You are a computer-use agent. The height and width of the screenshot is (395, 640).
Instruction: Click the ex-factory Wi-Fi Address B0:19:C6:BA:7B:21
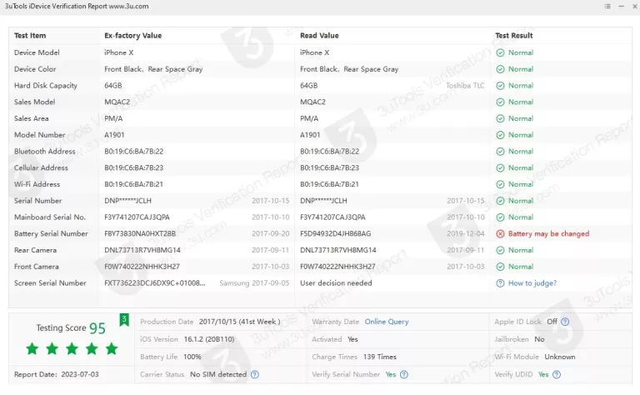point(133,184)
